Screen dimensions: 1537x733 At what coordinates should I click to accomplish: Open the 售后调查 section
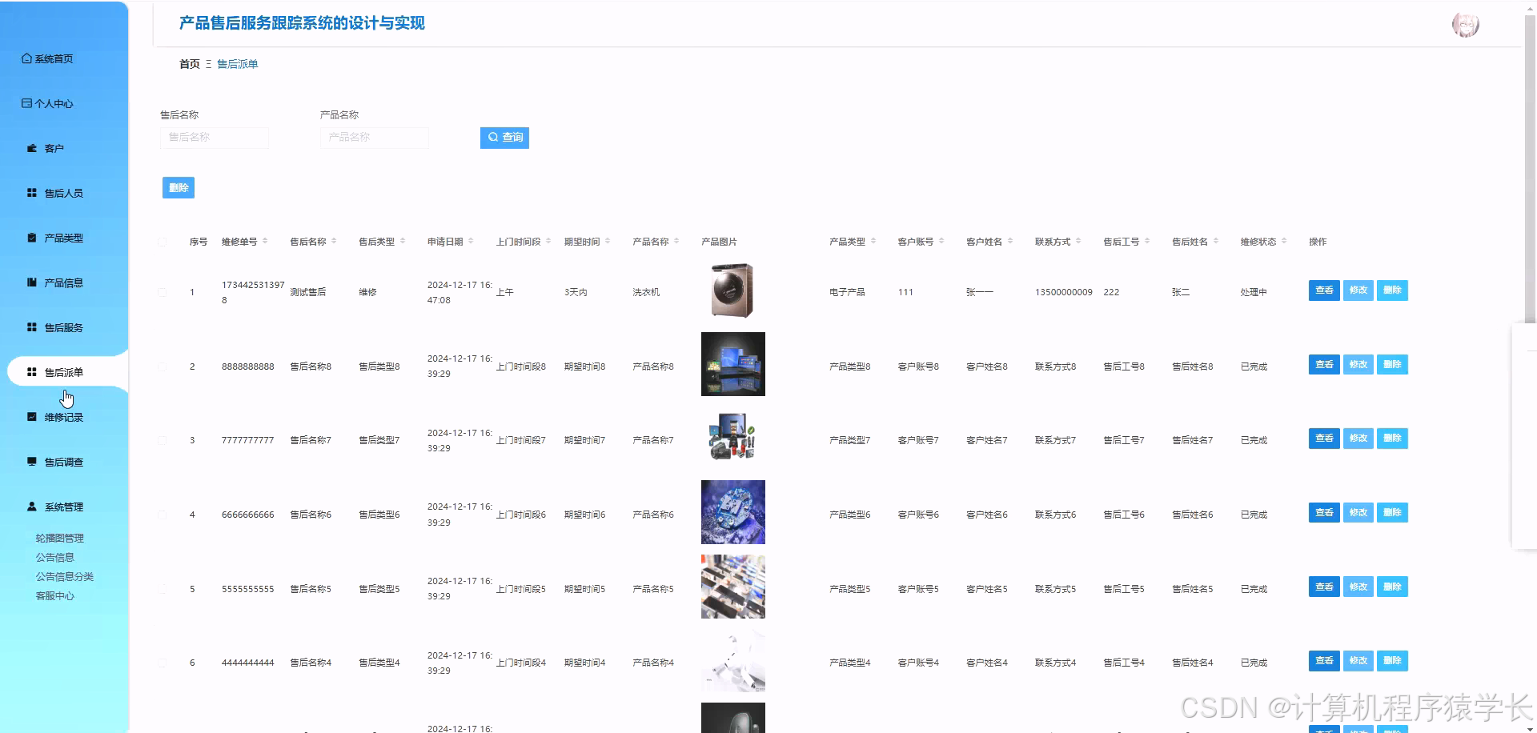coord(57,461)
